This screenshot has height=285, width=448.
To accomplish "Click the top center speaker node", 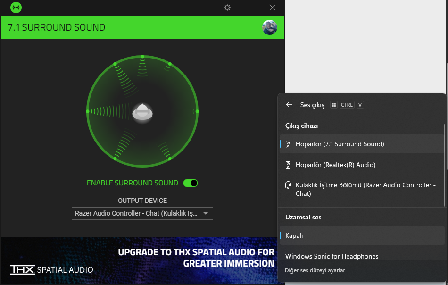I will (x=142, y=57).
